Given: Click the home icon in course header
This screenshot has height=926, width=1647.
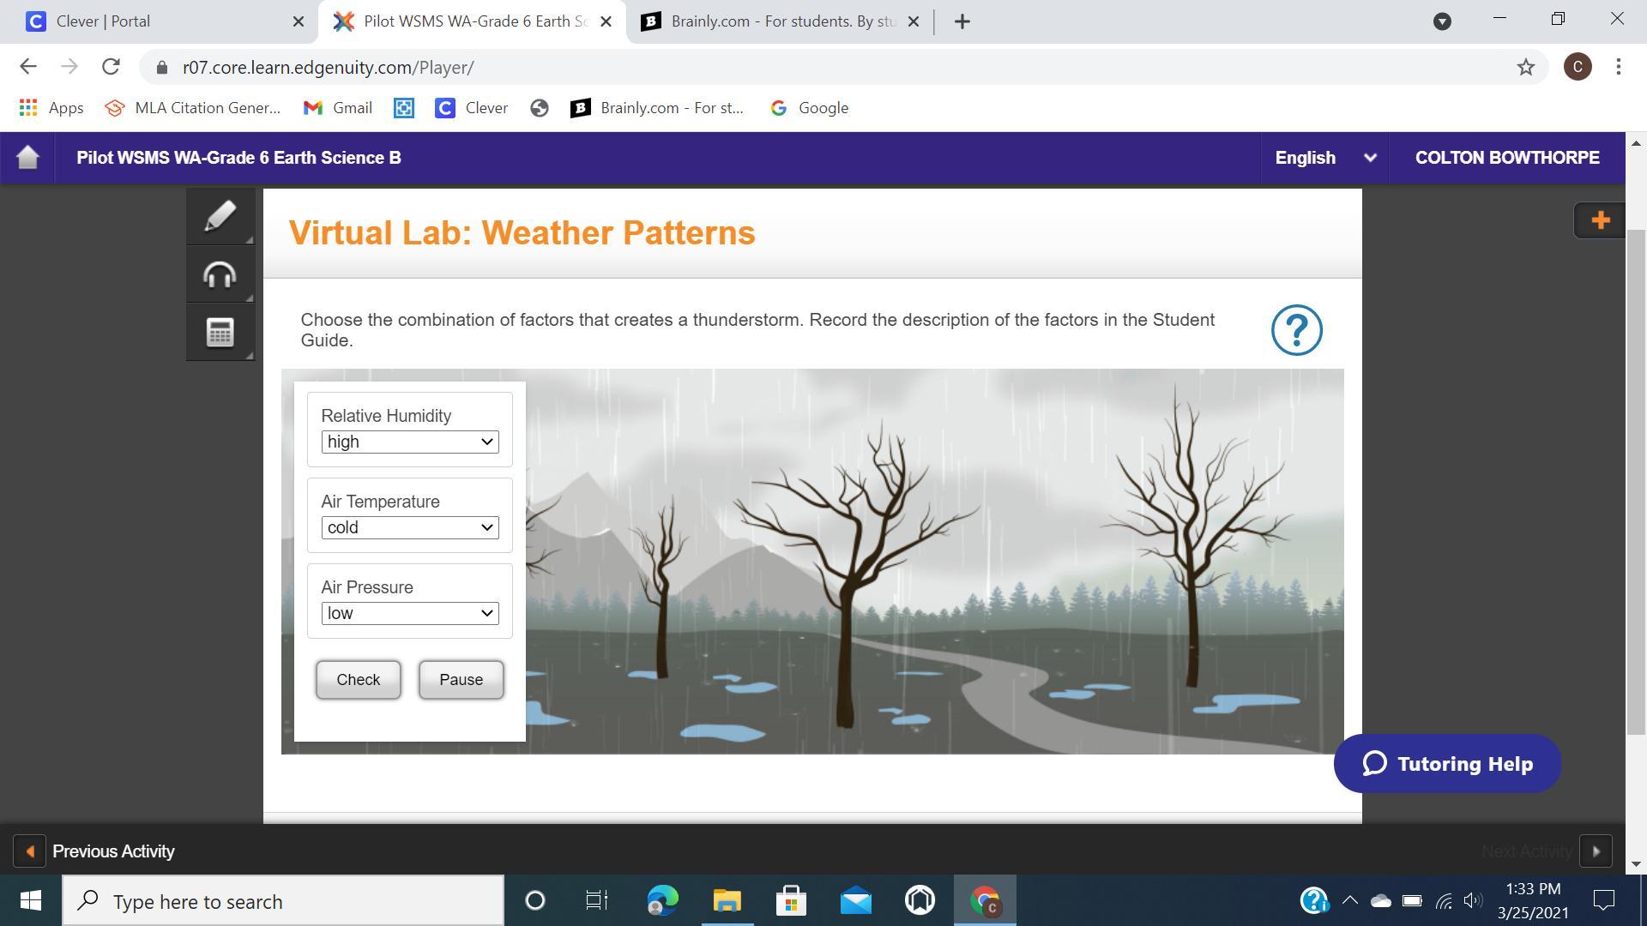Looking at the screenshot, I should [27, 158].
